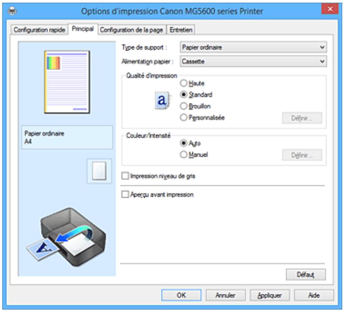This screenshot has height=310, width=344.
Task: Confirm settings with OK button
Action: tap(181, 295)
